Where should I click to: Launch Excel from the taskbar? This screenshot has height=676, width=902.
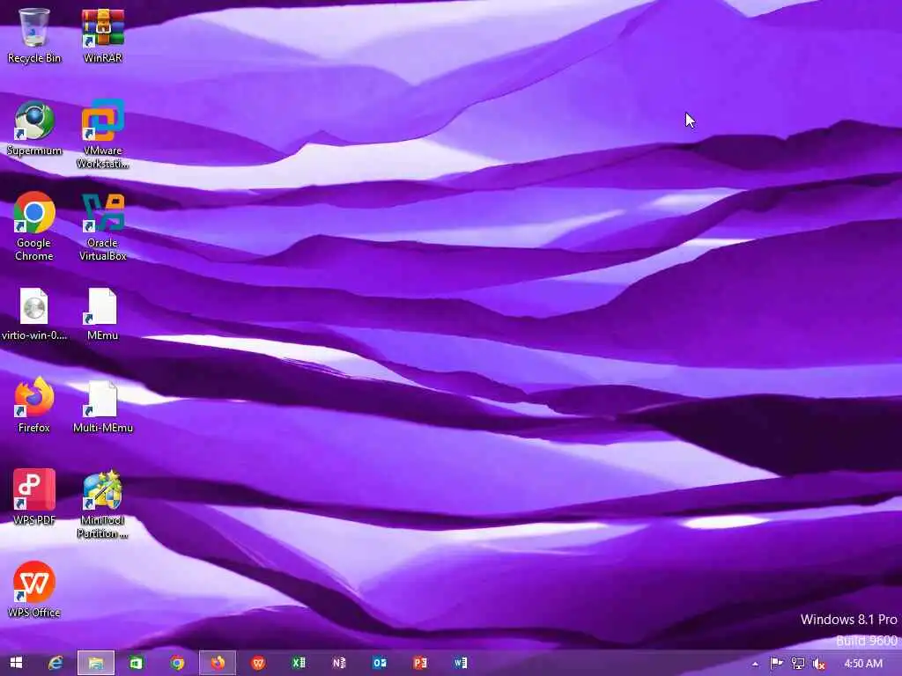[299, 663]
